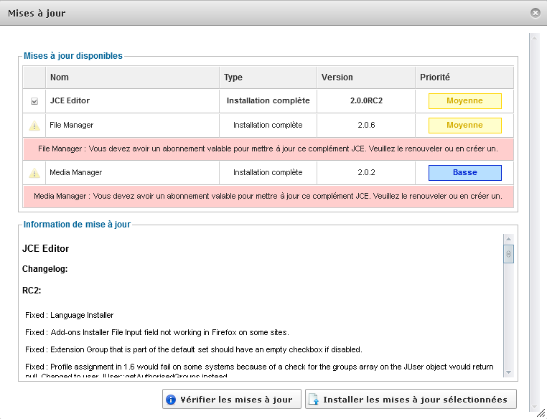Click the install icon on Installer button

click(314, 400)
